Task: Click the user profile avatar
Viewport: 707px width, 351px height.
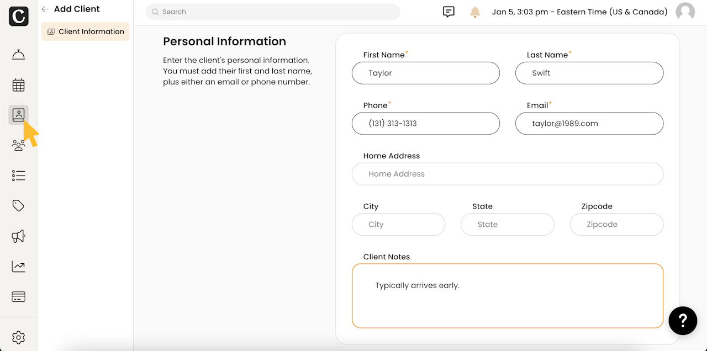Action: (x=685, y=12)
